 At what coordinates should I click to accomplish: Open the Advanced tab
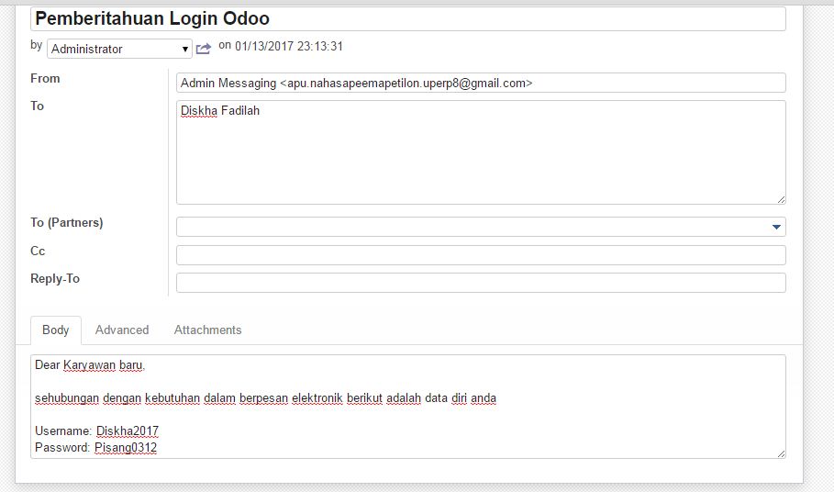(122, 330)
